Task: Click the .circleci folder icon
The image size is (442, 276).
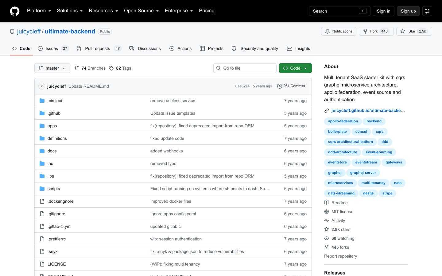Action: 42,101
